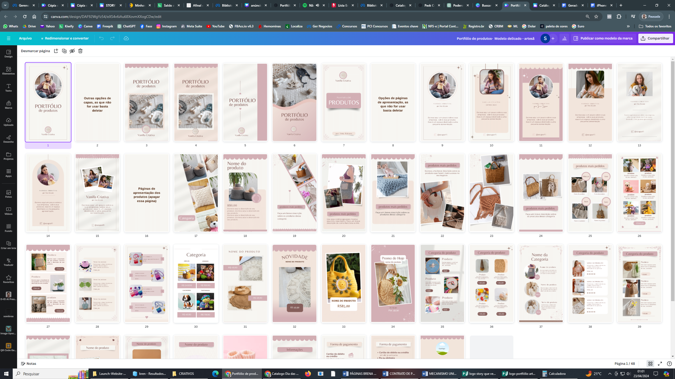The image size is (675, 379).
Task: Click the Compartilhar button
Action: (x=655, y=38)
